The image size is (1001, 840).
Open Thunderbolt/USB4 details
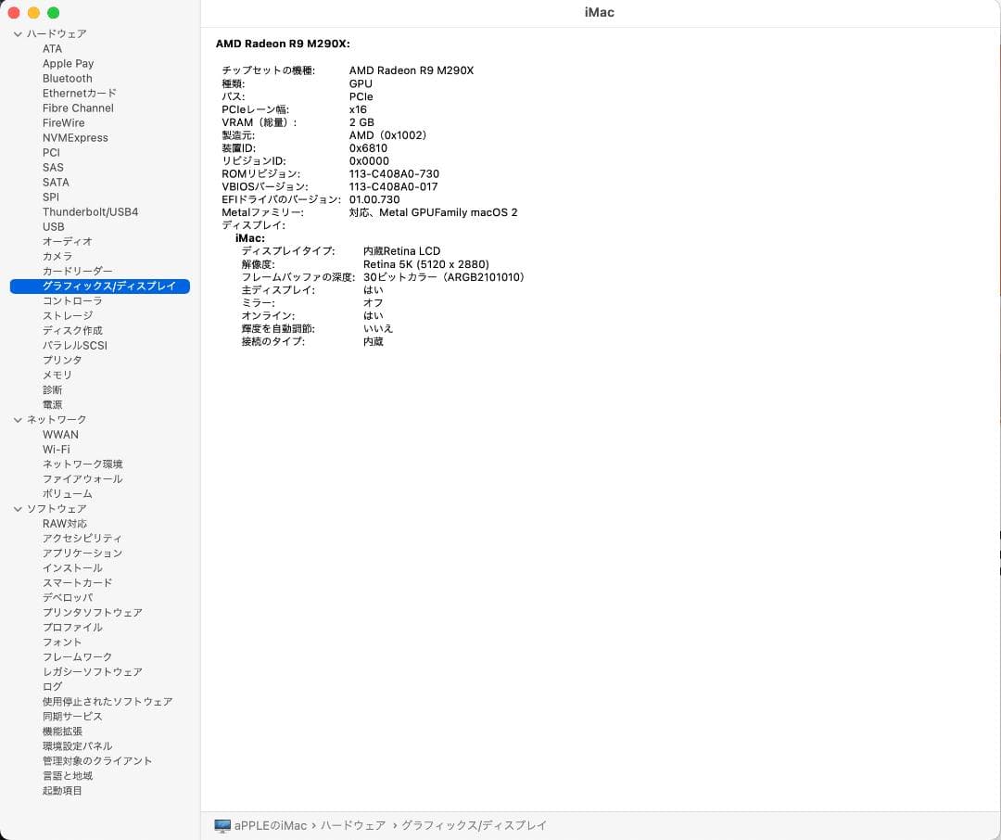90,211
